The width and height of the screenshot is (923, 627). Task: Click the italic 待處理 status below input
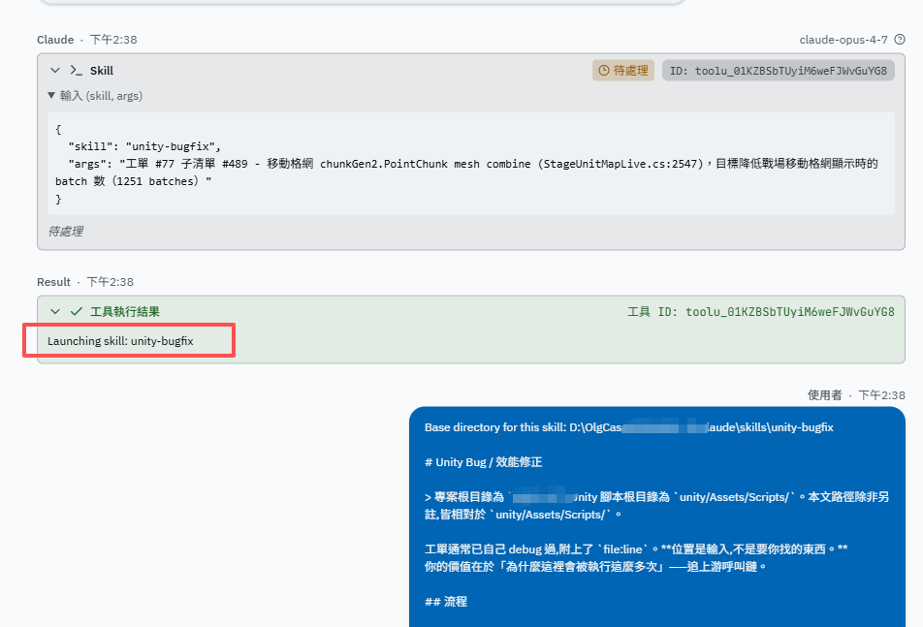pos(65,232)
